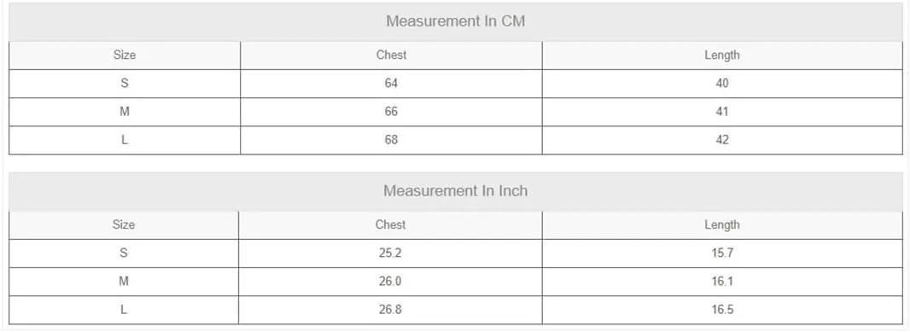Click size S row in the CM table
Screen dimensions: 910x332
tap(456, 84)
